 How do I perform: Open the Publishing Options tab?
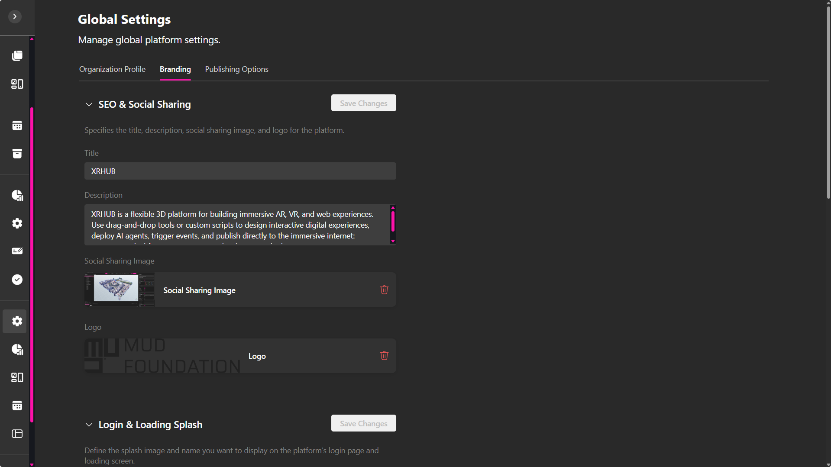click(236, 69)
